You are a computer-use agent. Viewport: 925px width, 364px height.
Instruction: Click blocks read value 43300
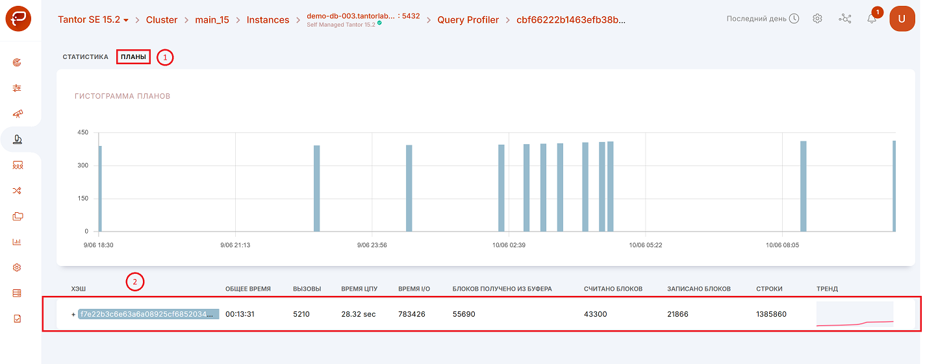pos(595,314)
